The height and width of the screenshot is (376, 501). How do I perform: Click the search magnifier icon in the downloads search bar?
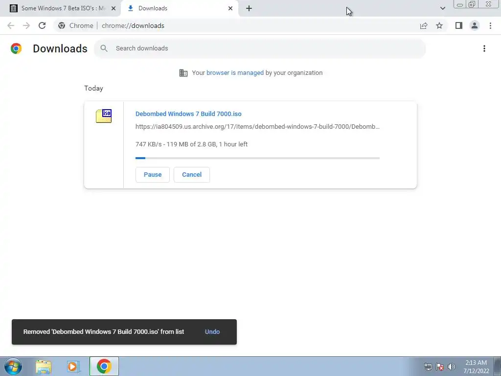[104, 48]
